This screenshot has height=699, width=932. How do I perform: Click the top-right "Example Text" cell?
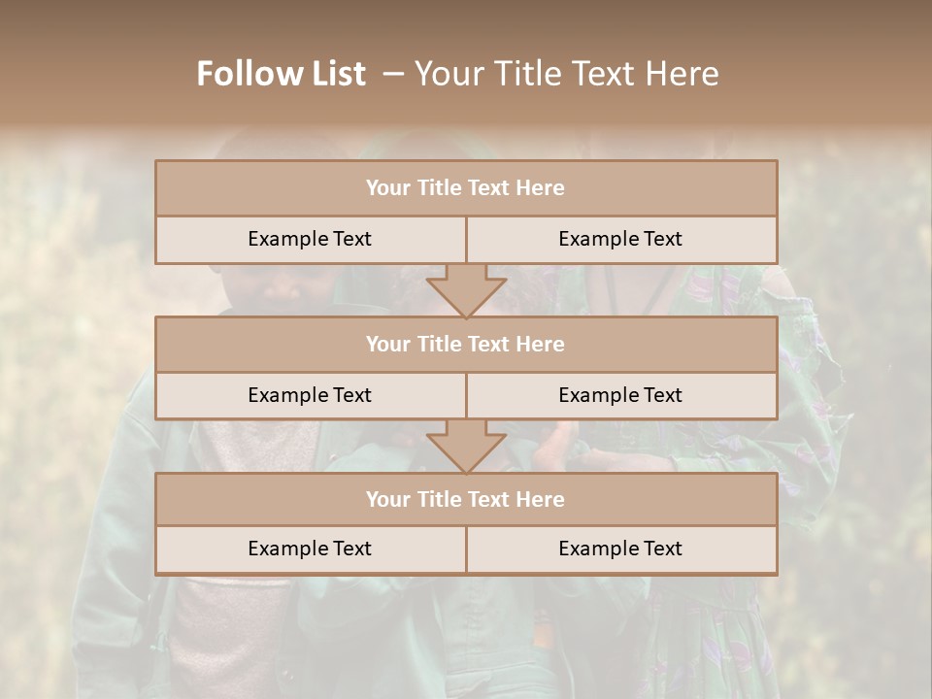tap(621, 239)
